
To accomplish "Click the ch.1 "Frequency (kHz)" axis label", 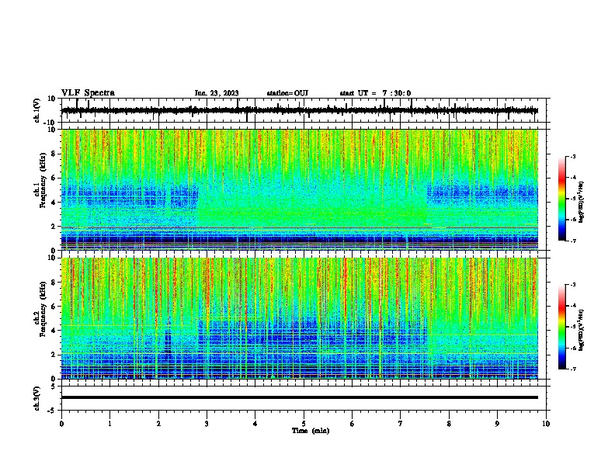I will (43, 180).
